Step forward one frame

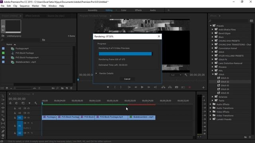point(149,87)
